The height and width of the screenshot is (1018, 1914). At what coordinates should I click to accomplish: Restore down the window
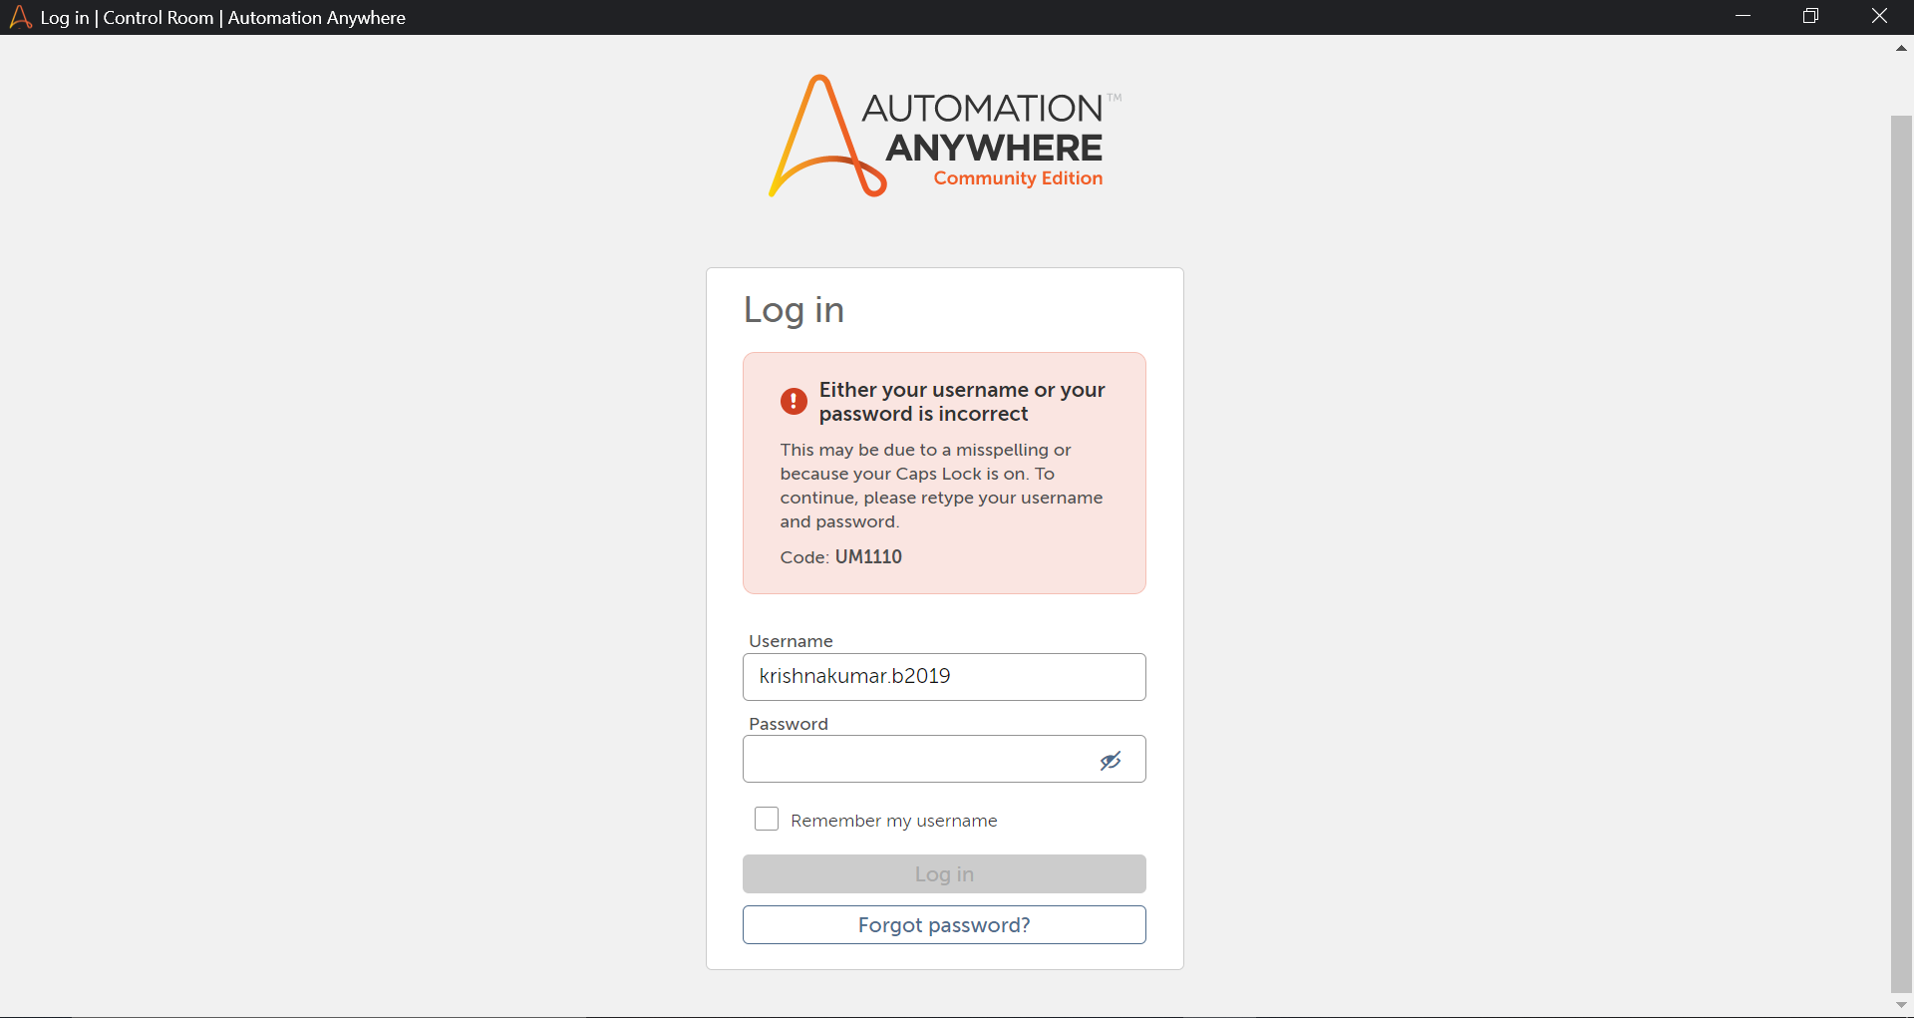click(x=1810, y=17)
